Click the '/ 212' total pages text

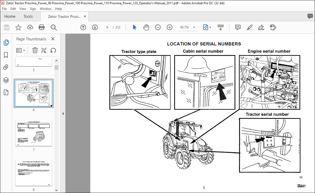117,27
